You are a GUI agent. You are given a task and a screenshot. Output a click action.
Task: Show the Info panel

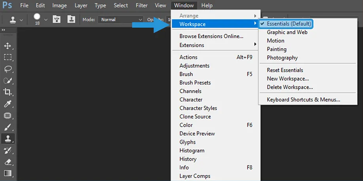tap(216, 168)
